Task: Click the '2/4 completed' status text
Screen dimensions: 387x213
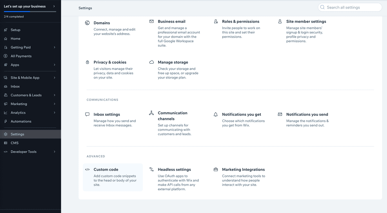Action: pos(14,17)
